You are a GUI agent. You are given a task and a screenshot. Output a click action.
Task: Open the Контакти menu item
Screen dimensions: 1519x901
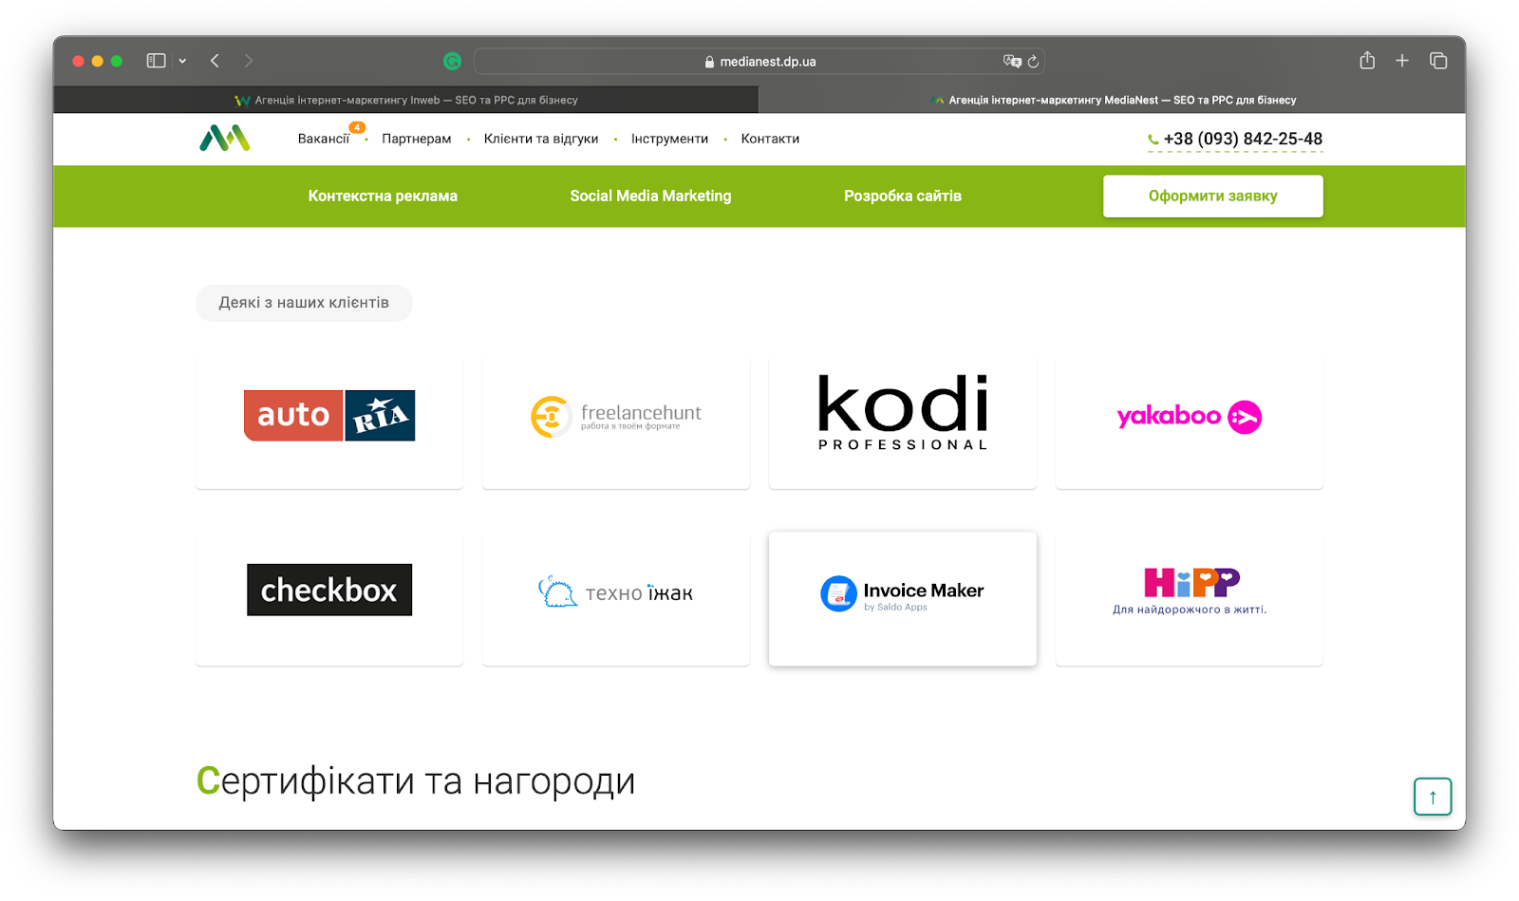[x=770, y=139]
